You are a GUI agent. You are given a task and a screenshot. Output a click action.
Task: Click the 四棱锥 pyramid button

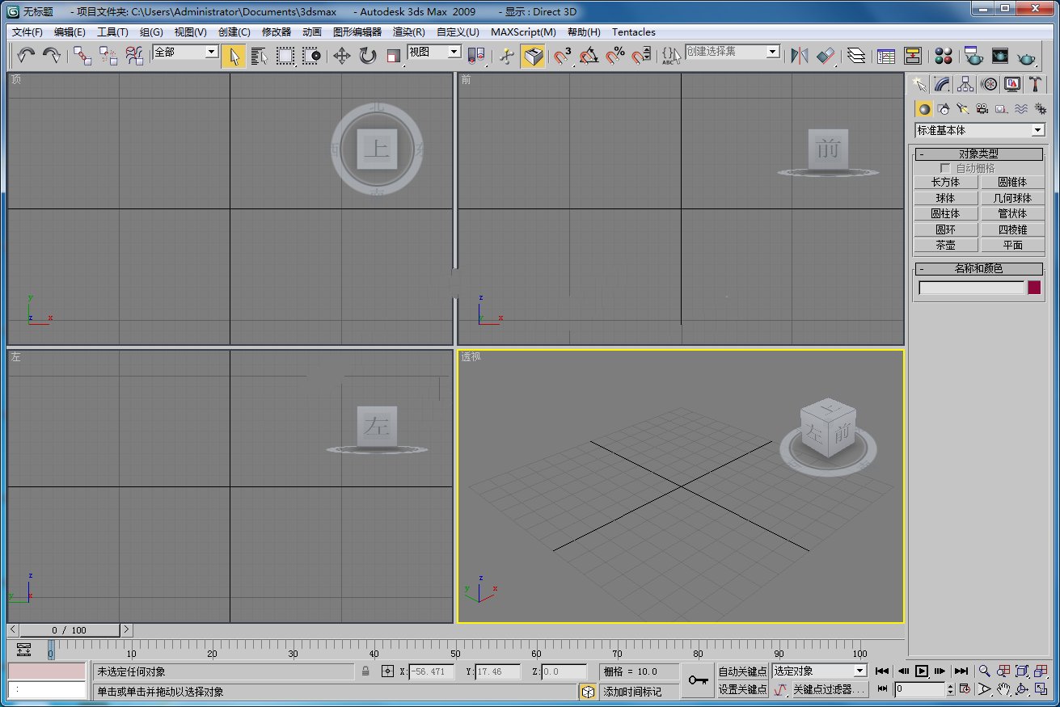pos(1012,229)
